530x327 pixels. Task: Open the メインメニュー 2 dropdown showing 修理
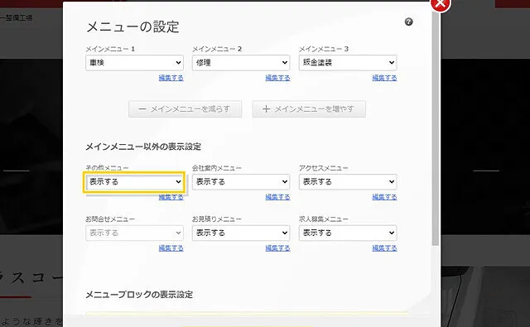click(x=241, y=63)
